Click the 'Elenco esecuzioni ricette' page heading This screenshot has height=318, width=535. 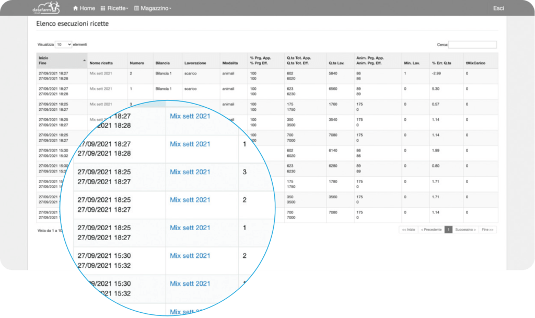(72, 24)
